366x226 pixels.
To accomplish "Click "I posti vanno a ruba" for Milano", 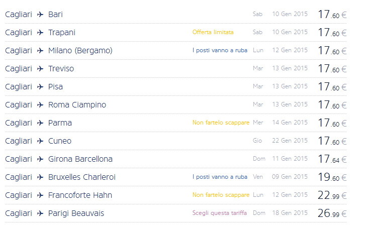I will point(220,50).
